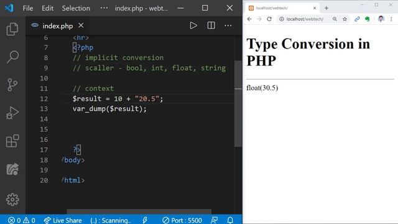The height and width of the screenshot is (224, 398).
Task: Open the Live Share activity bar icon
Action: click(x=12, y=169)
